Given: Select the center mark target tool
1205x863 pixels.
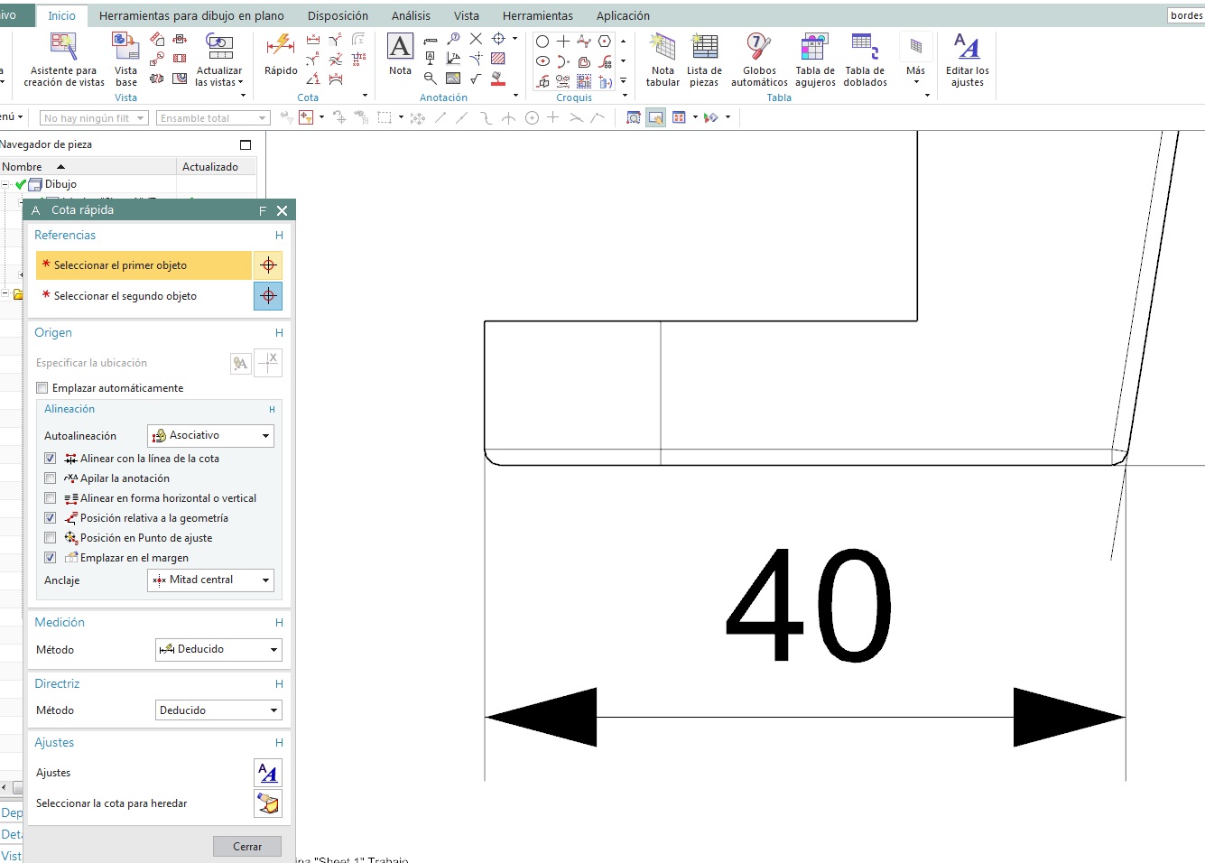Looking at the screenshot, I should 498,39.
